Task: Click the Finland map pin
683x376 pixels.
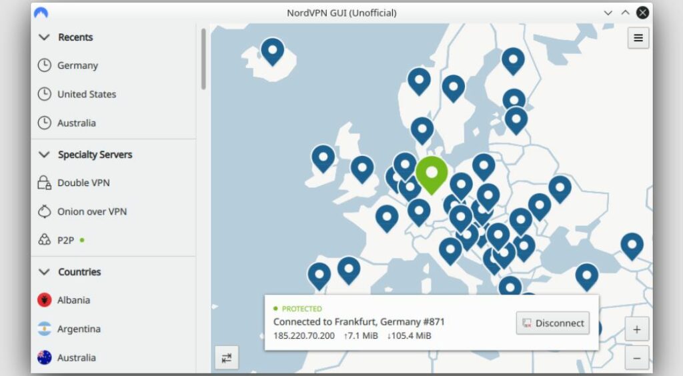Action: (x=513, y=61)
